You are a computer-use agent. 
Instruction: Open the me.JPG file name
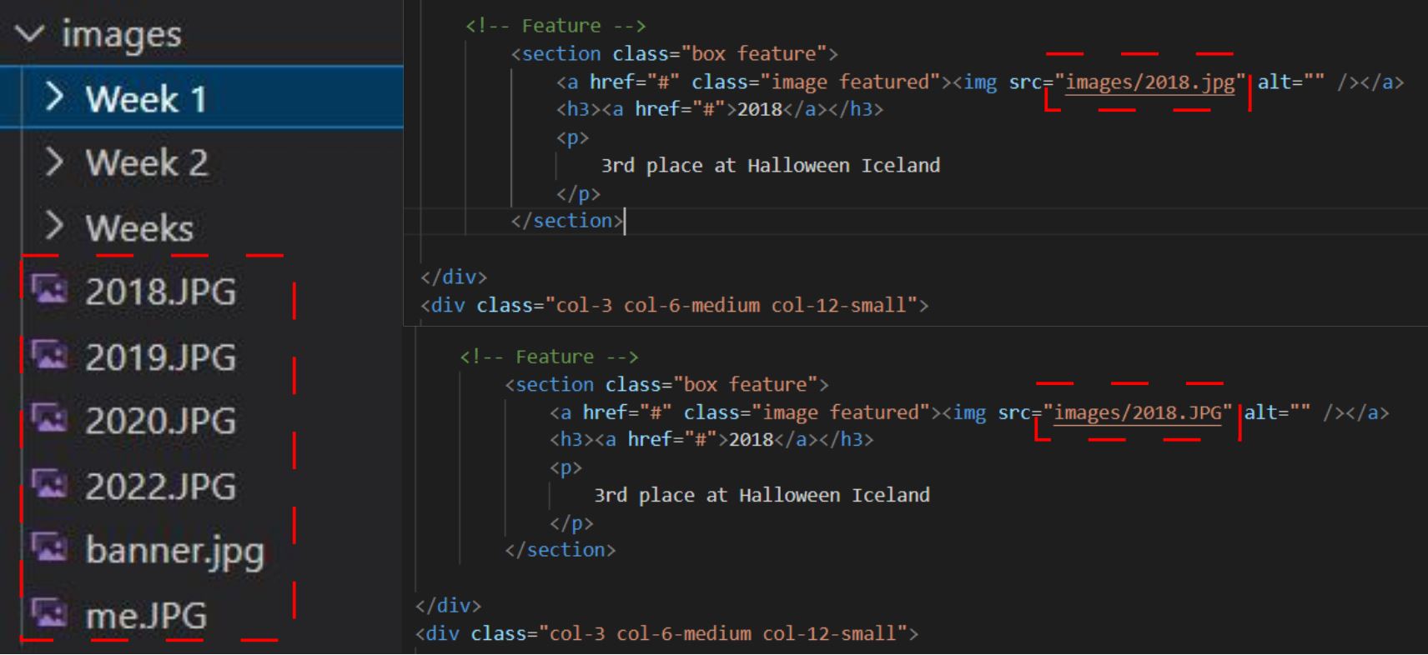click(x=146, y=616)
